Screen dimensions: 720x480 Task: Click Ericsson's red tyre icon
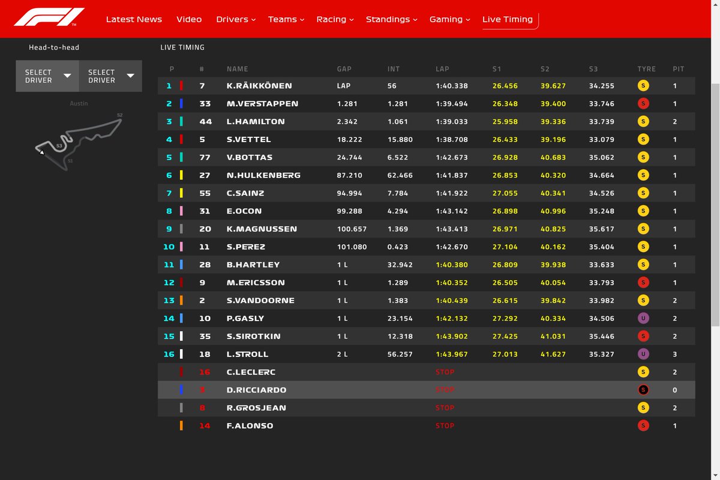(x=643, y=283)
